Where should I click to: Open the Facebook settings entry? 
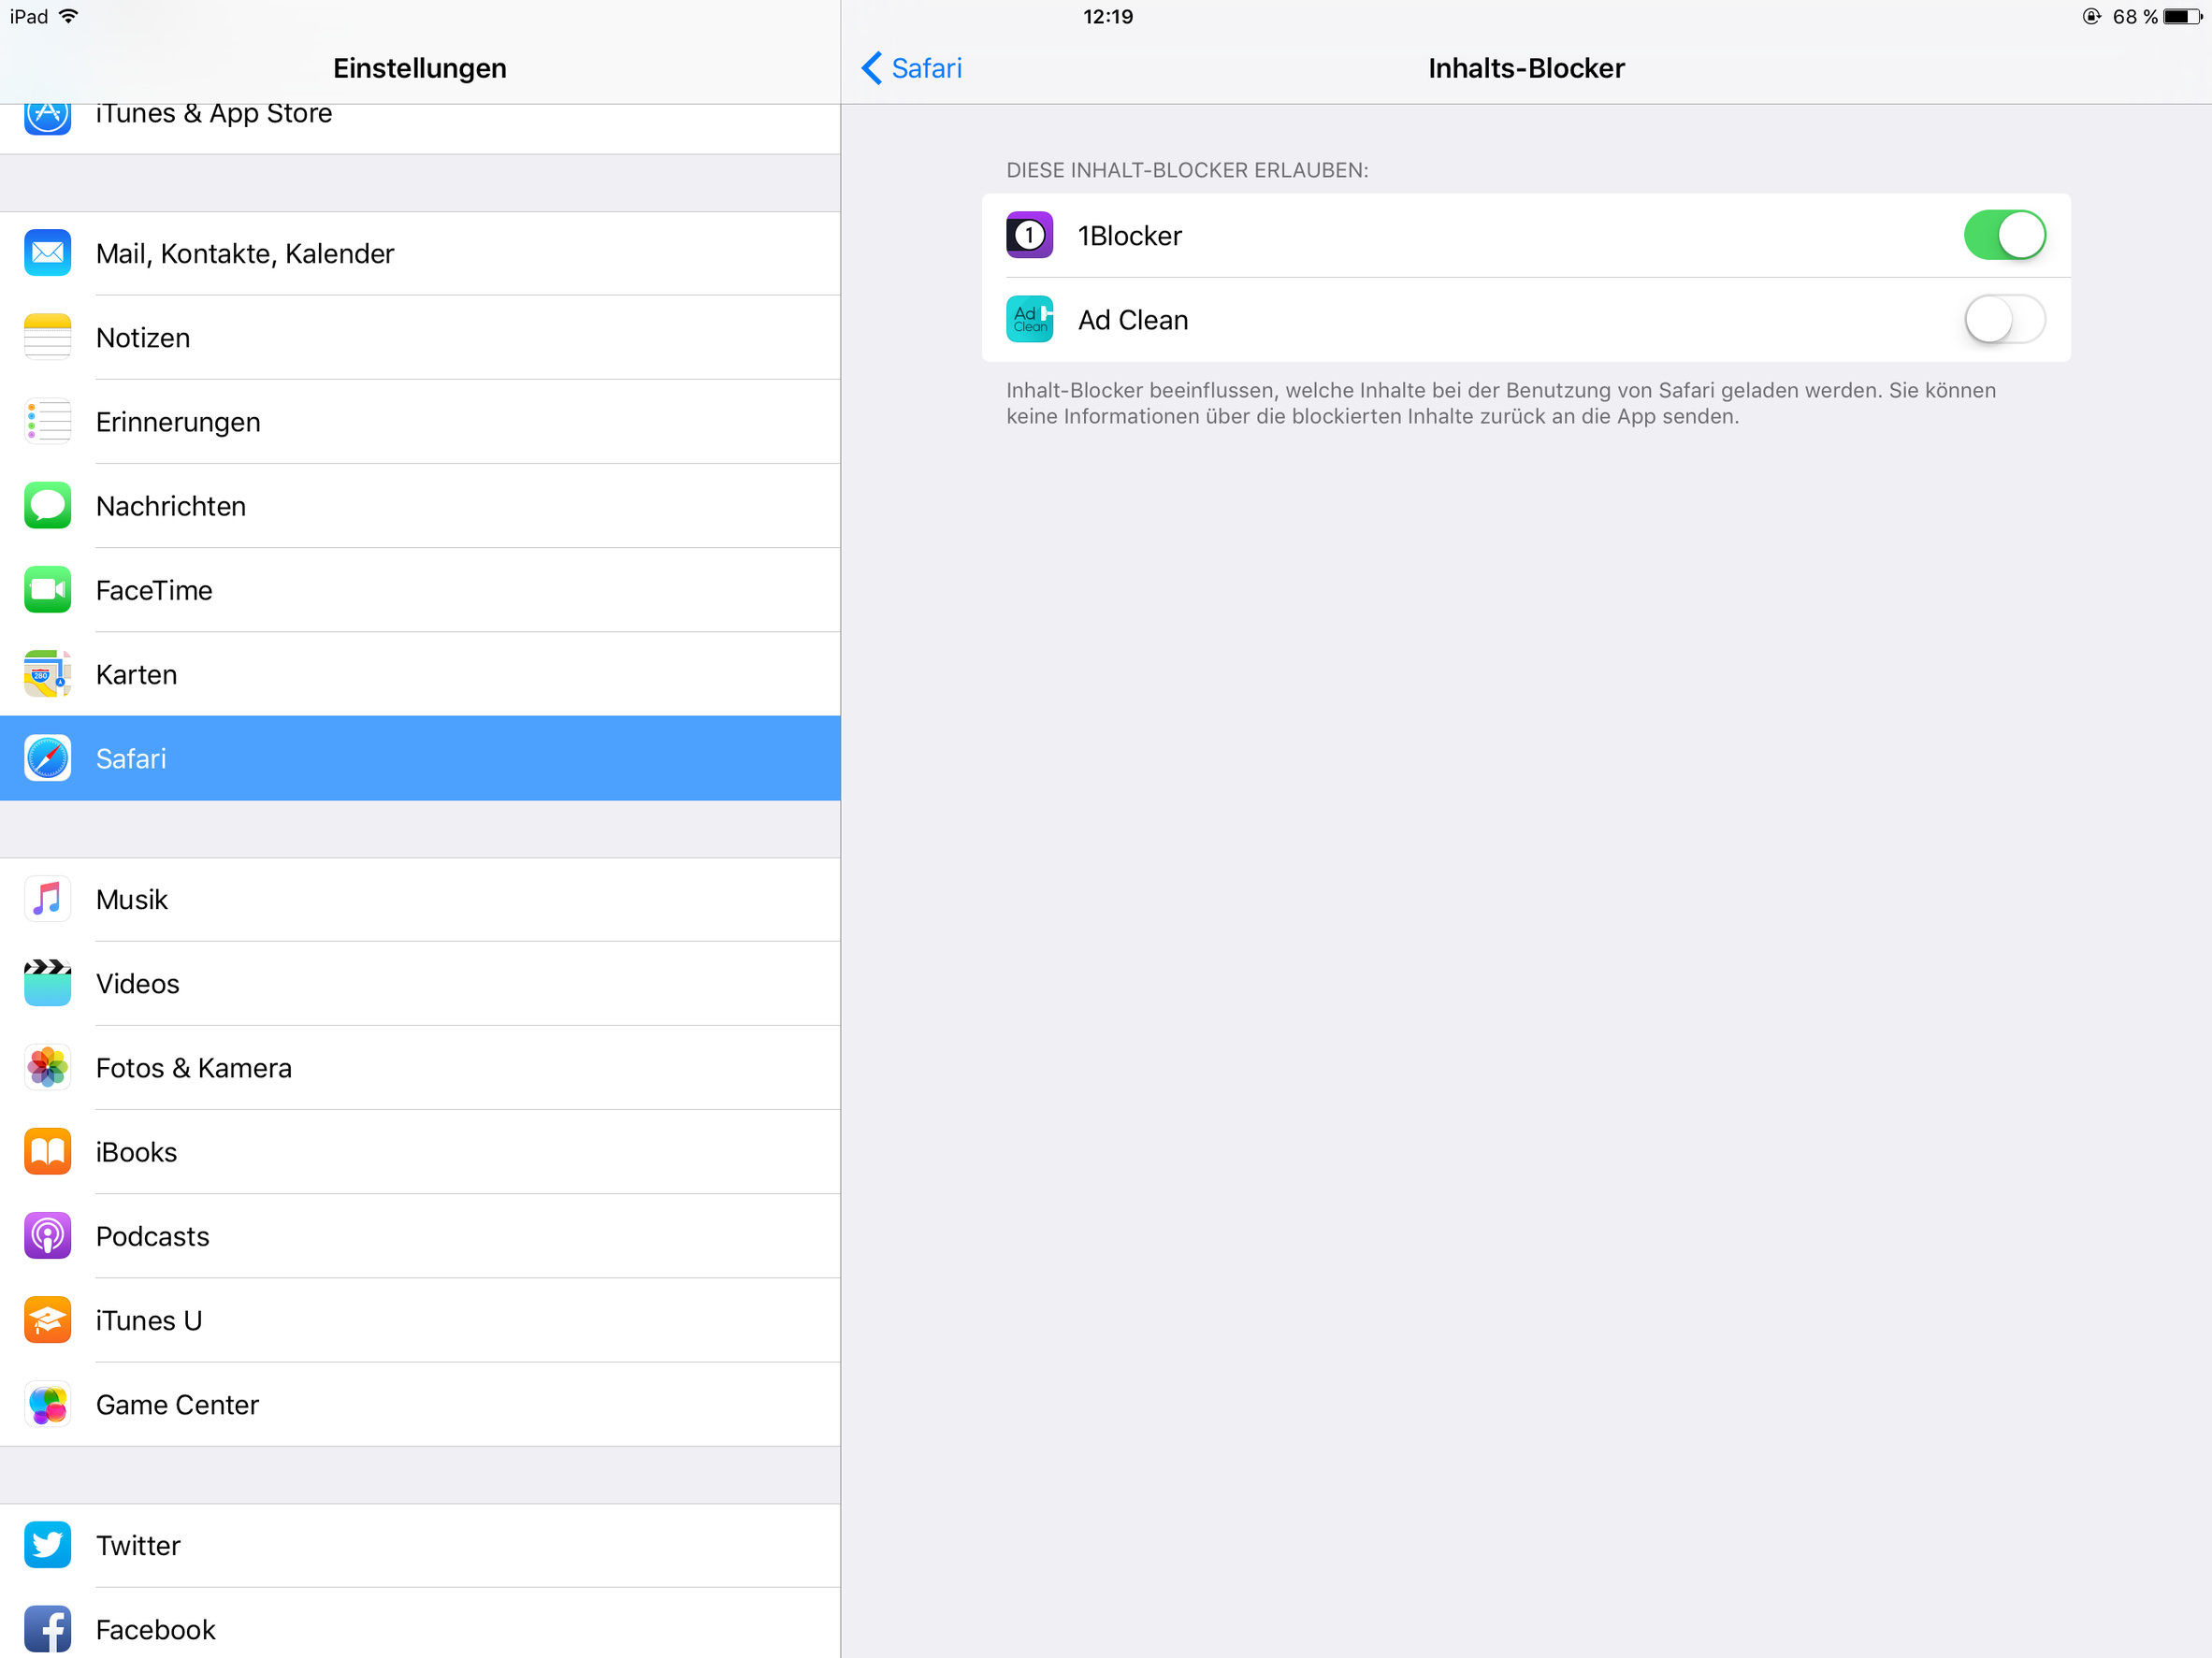(x=156, y=1629)
